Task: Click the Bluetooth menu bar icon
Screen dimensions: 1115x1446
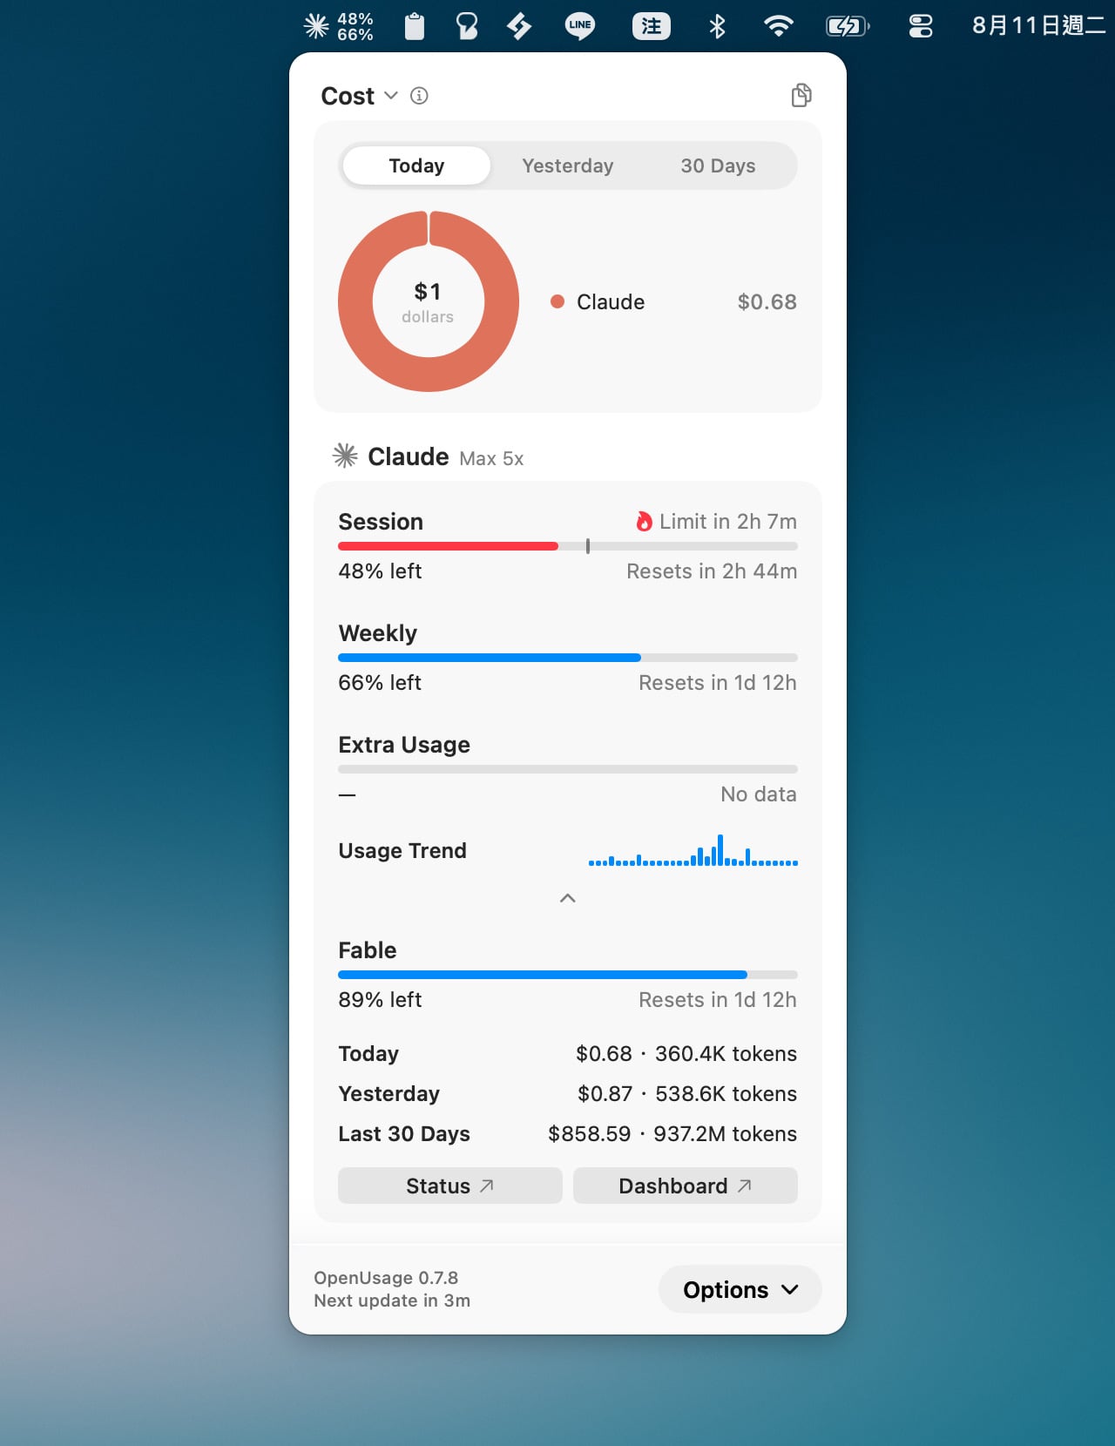Action: (x=717, y=26)
